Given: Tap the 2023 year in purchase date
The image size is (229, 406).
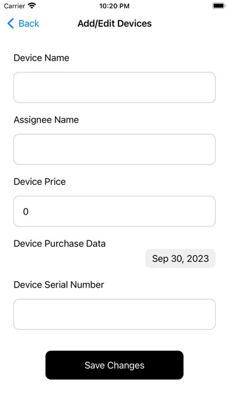Looking at the screenshot, I should point(198,258).
